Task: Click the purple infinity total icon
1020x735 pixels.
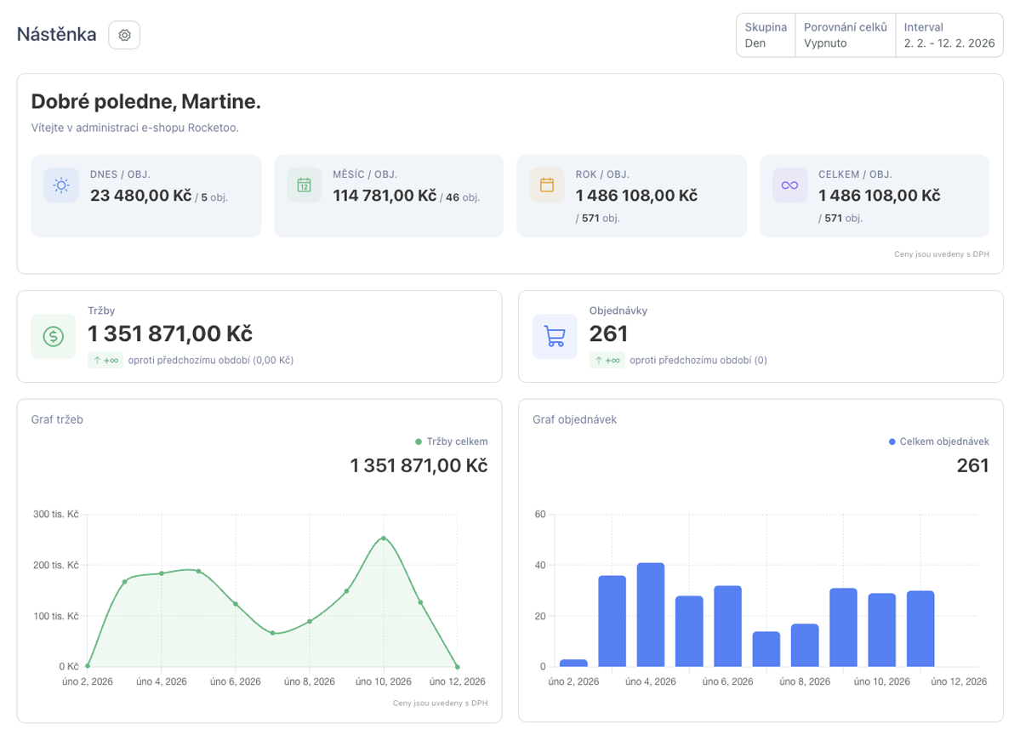Action: tap(789, 185)
